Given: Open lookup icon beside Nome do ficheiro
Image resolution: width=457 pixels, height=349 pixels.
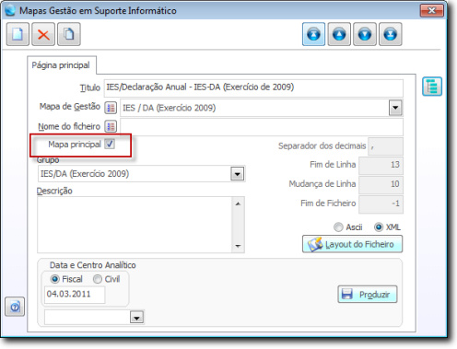Looking at the screenshot, I should click(111, 126).
